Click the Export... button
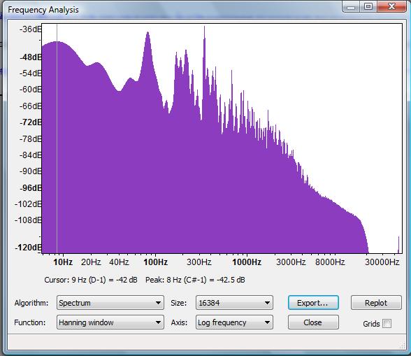This screenshot has width=411, height=356. pyautogui.click(x=313, y=303)
